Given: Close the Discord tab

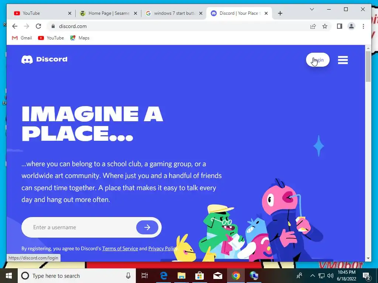Looking at the screenshot, I should (266, 14).
